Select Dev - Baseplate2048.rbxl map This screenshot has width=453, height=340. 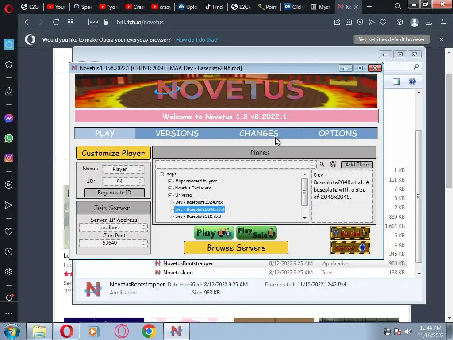pos(200,209)
